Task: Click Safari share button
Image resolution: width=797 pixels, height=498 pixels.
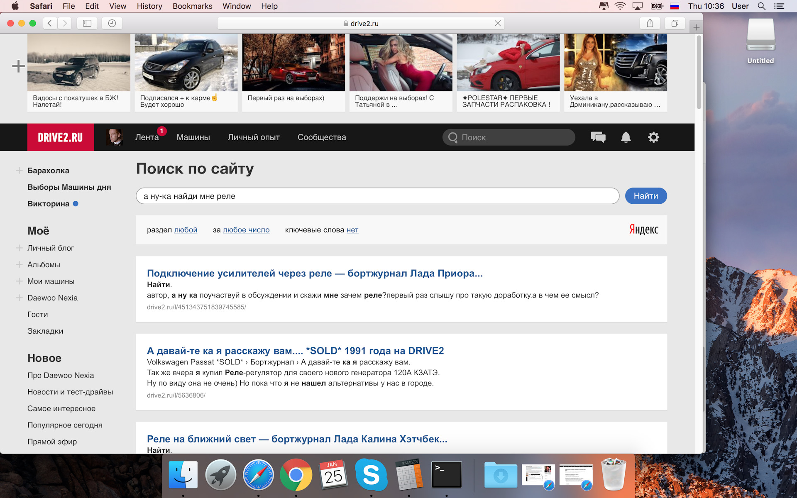Action: (x=650, y=23)
